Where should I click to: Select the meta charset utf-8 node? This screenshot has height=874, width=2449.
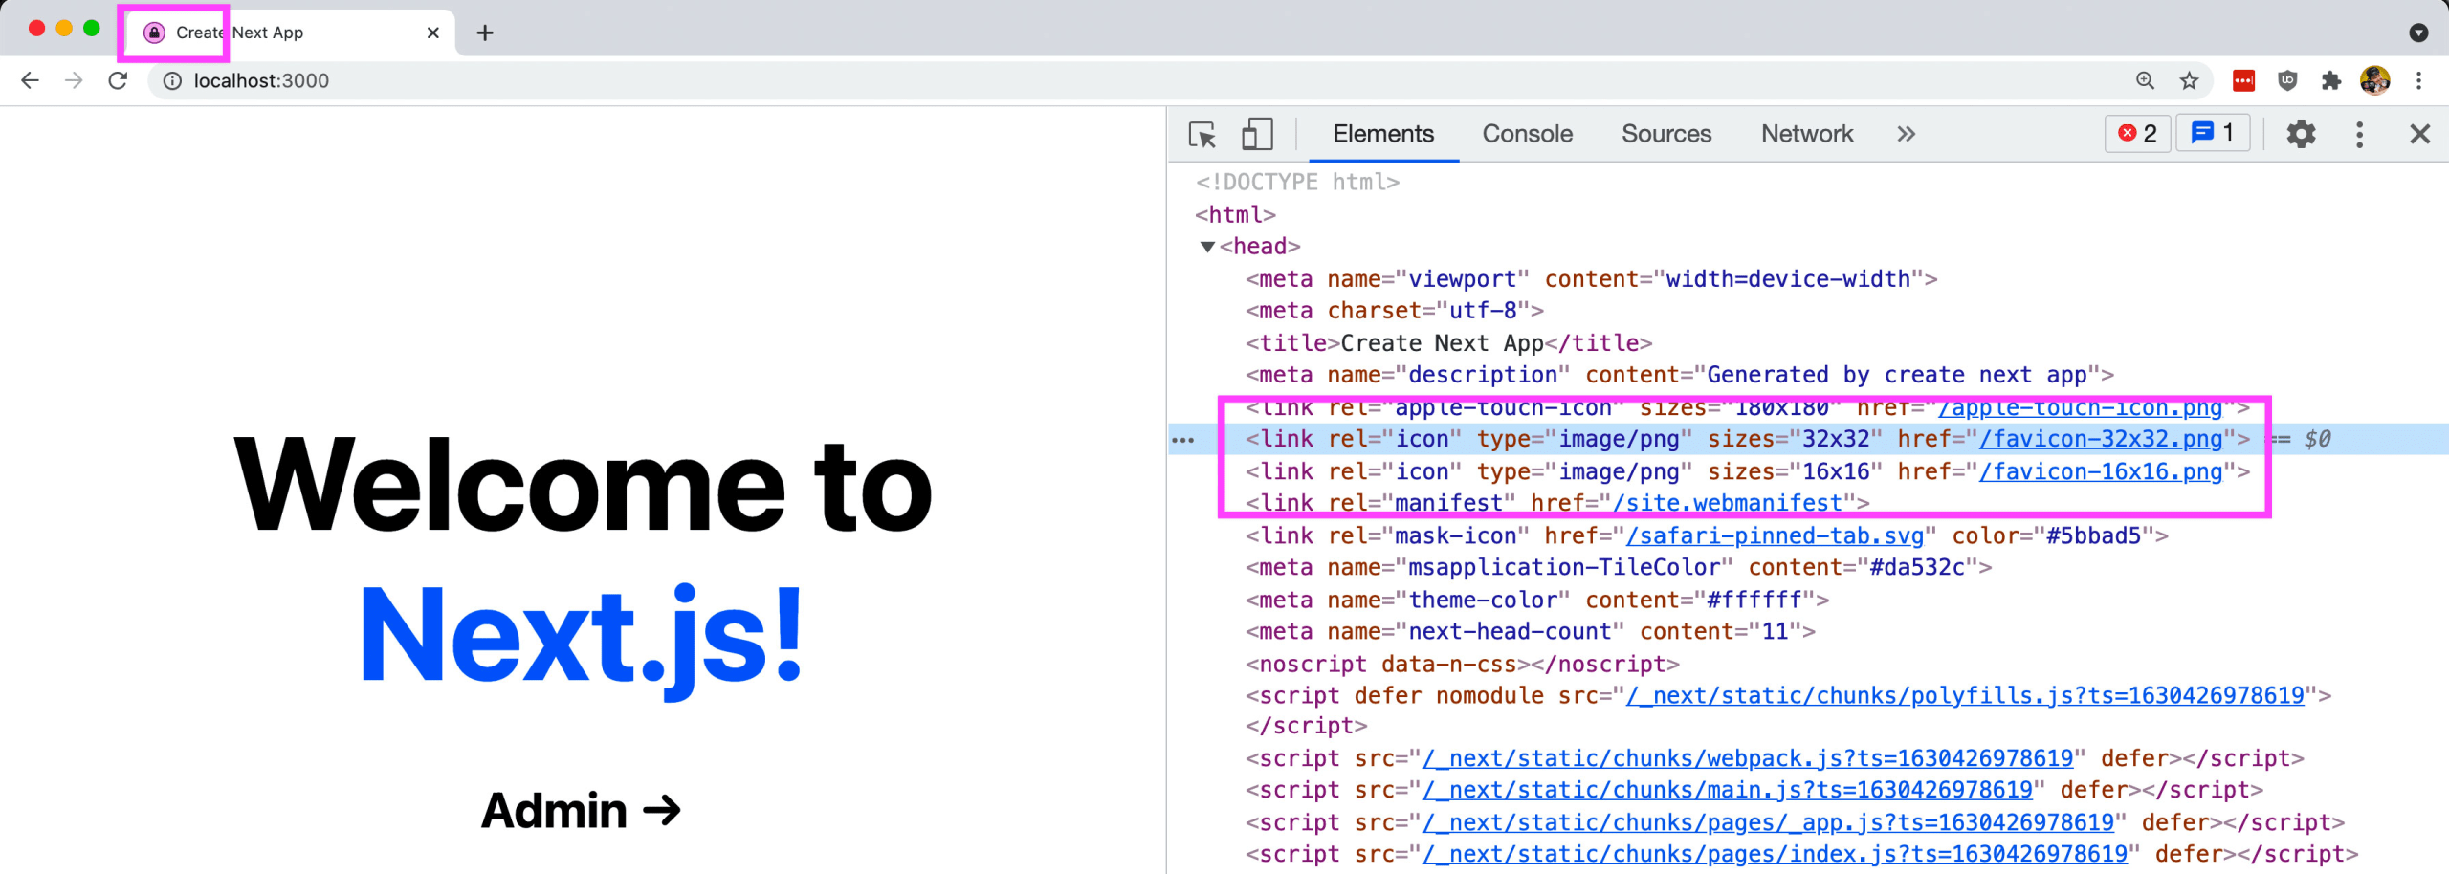click(1394, 311)
